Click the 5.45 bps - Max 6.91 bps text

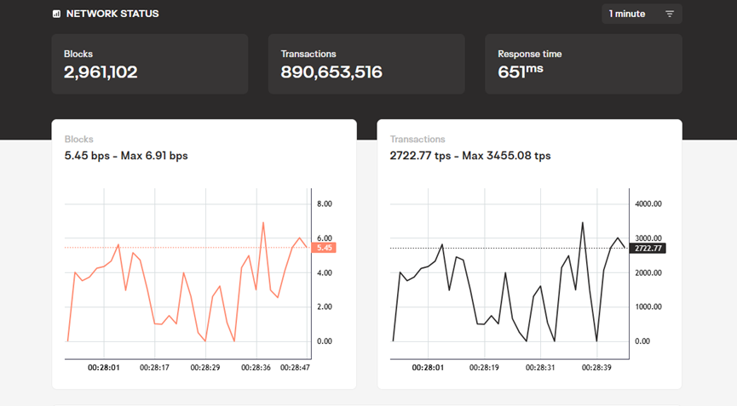(x=126, y=156)
